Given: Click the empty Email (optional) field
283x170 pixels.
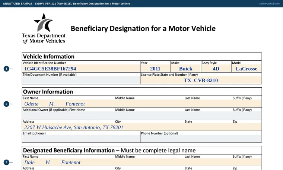Looking at the screenshot, I should point(81,139).
